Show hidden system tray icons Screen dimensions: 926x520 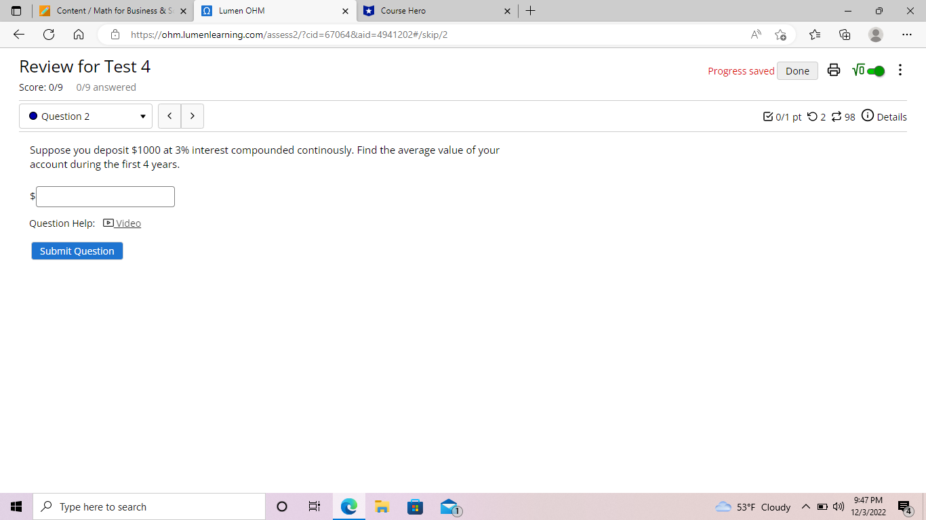point(805,506)
